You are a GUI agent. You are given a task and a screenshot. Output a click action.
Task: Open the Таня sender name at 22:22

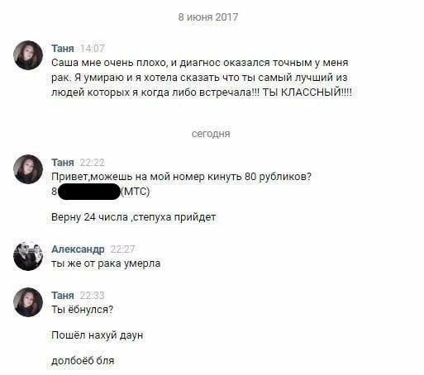pyautogui.click(x=63, y=163)
